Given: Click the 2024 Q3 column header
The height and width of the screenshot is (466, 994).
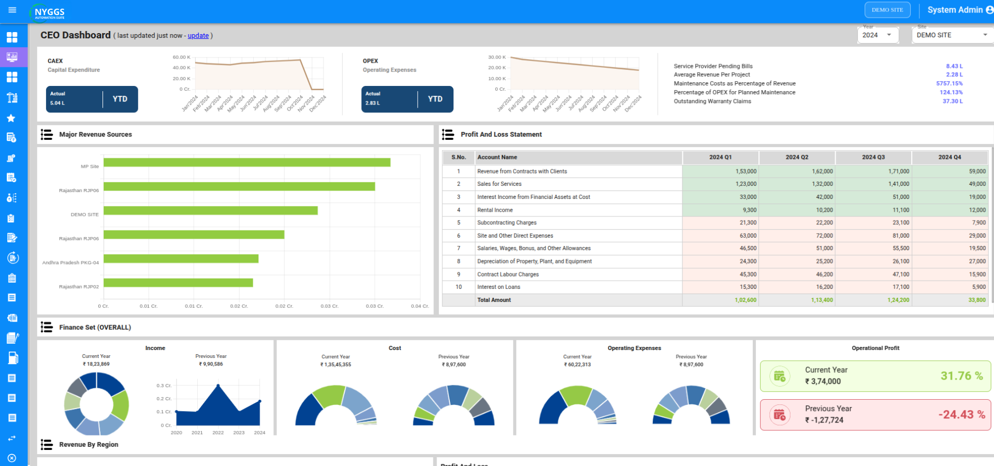Looking at the screenshot, I should point(873,157).
